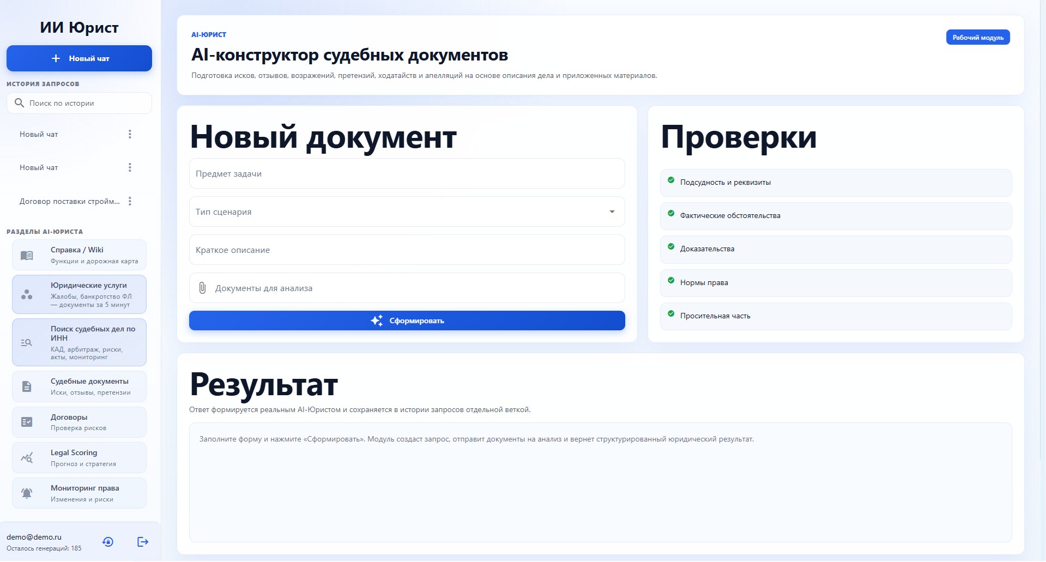Open three-dot menu of Договор поставки chat
Viewport: 1046px width, 562px height.
(130, 201)
